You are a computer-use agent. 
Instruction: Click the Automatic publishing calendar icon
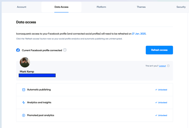click(x=23, y=90)
